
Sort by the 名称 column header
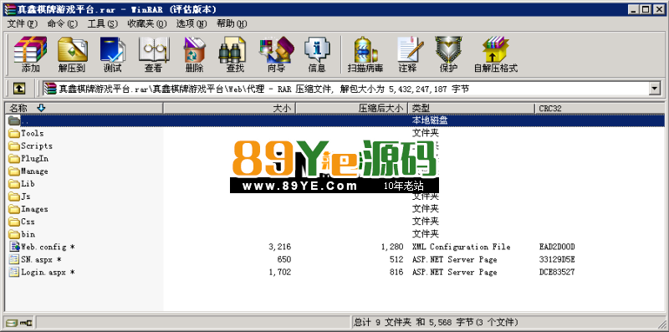point(84,109)
